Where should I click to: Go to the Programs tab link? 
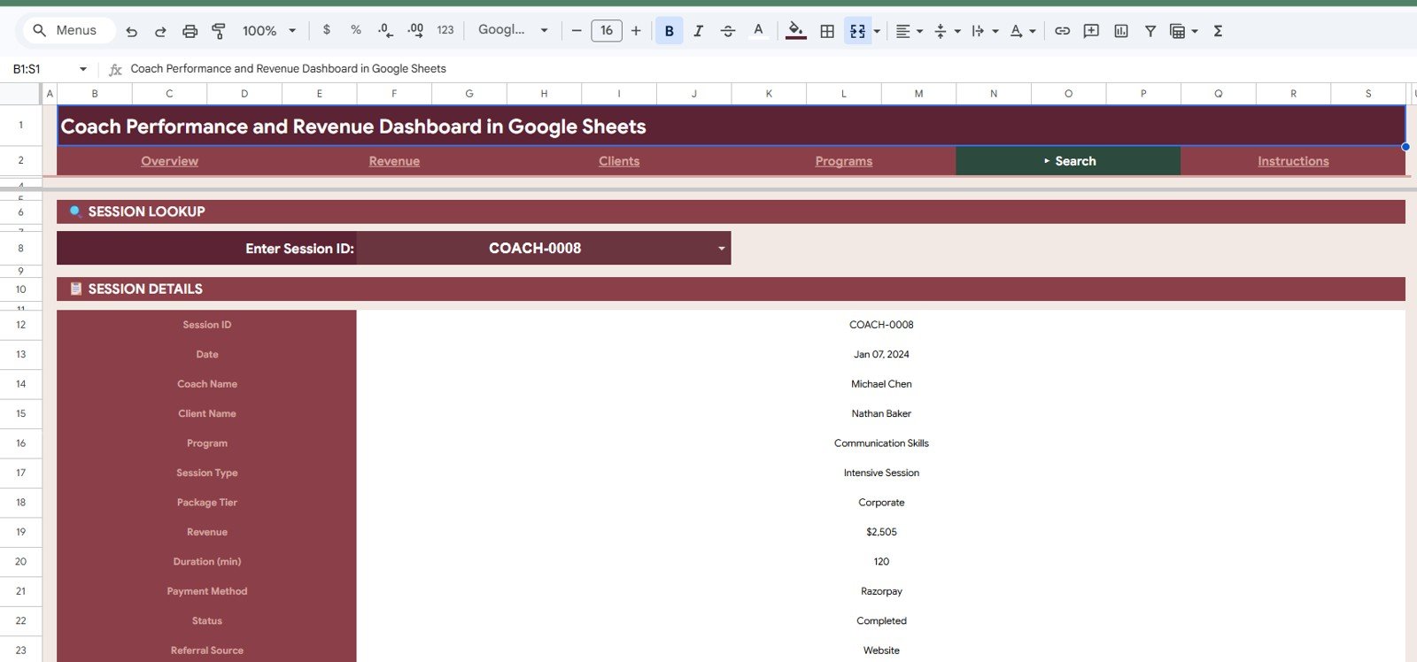(x=844, y=161)
